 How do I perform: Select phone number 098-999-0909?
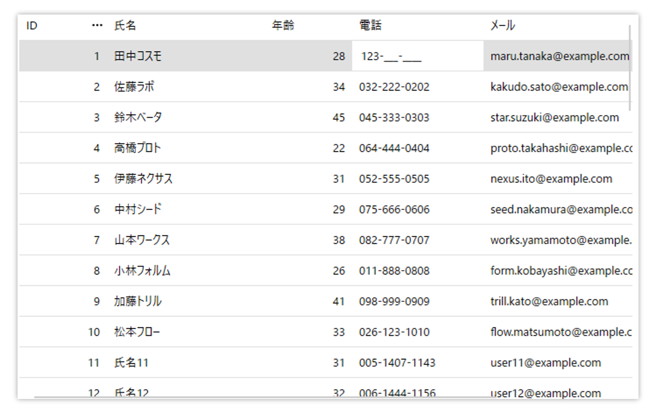click(x=394, y=301)
